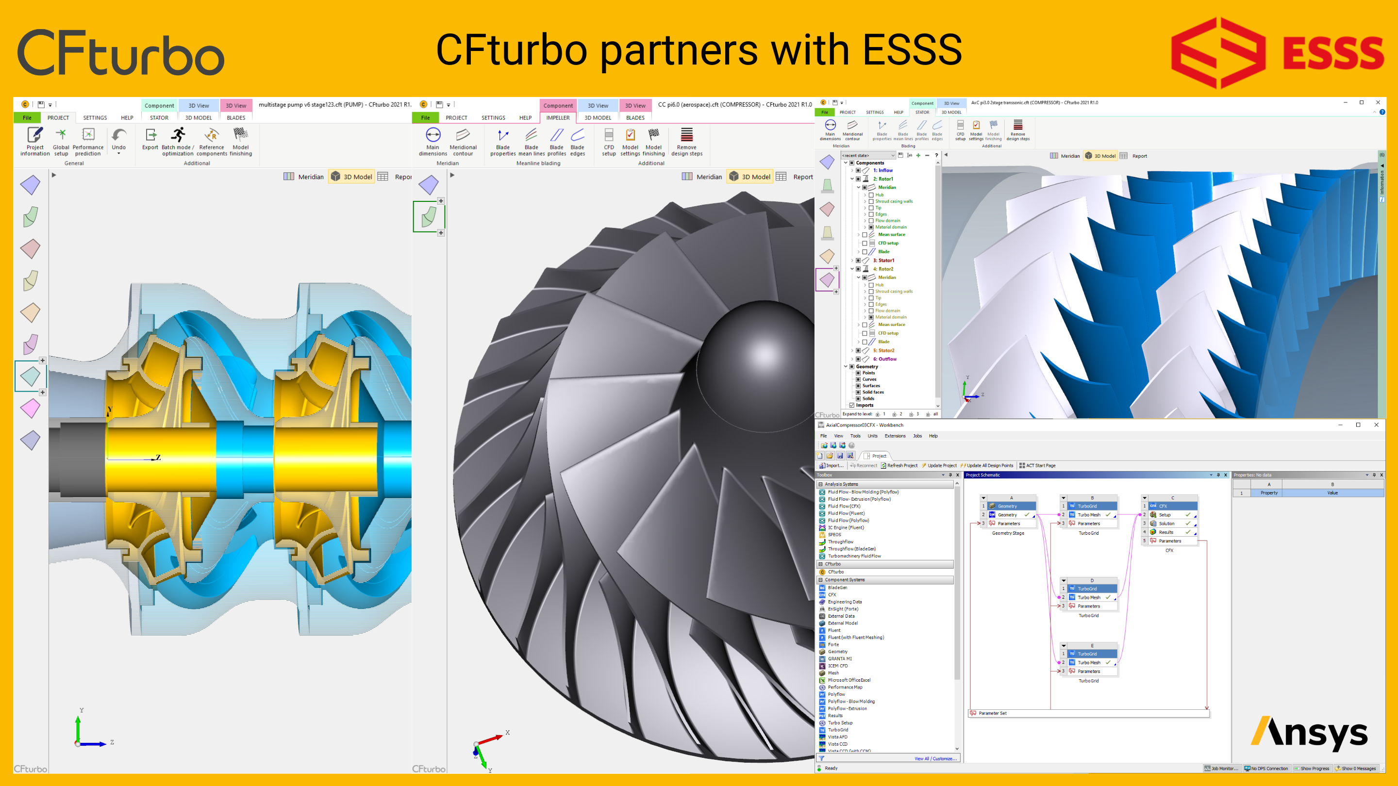Click View All / Customize link
1398x786 pixels.
[935, 758]
